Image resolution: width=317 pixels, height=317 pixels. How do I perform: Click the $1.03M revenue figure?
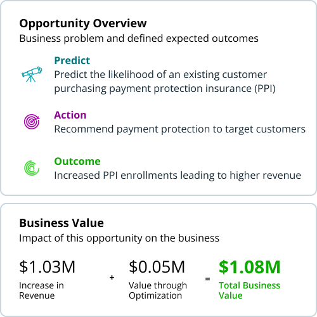[47, 267]
